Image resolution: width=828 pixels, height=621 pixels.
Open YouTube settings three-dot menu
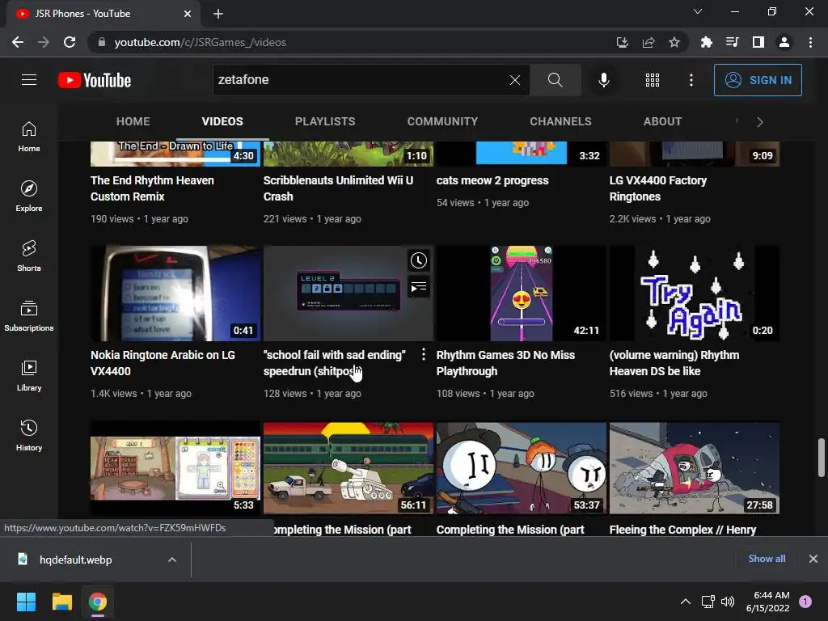(691, 80)
